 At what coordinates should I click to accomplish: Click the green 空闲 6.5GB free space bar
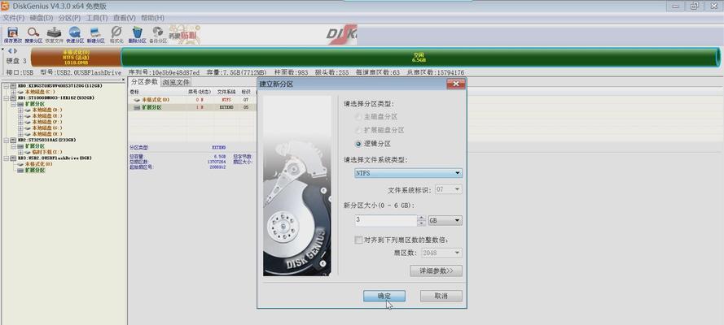coord(419,58)
